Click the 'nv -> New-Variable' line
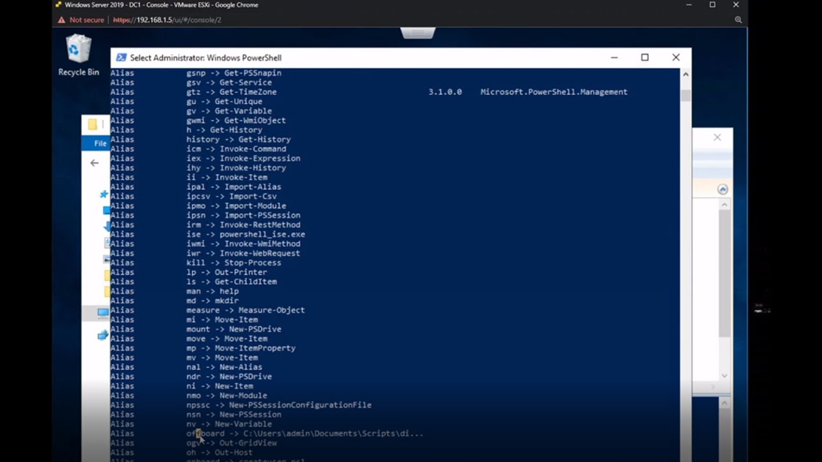This screenshot has width=822, height=462. 229,424
